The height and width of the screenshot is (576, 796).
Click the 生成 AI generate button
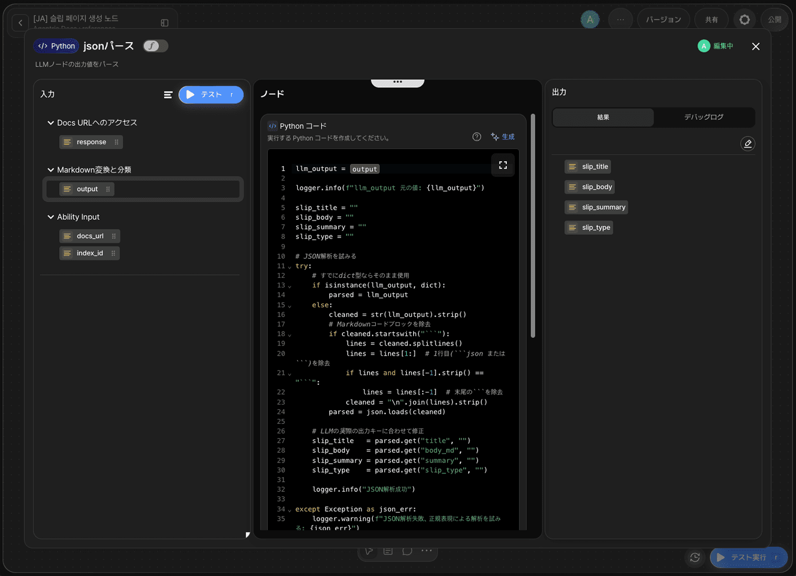(503, 137)
